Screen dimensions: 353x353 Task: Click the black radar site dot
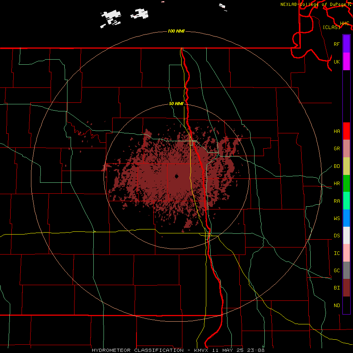click(177, 176)
